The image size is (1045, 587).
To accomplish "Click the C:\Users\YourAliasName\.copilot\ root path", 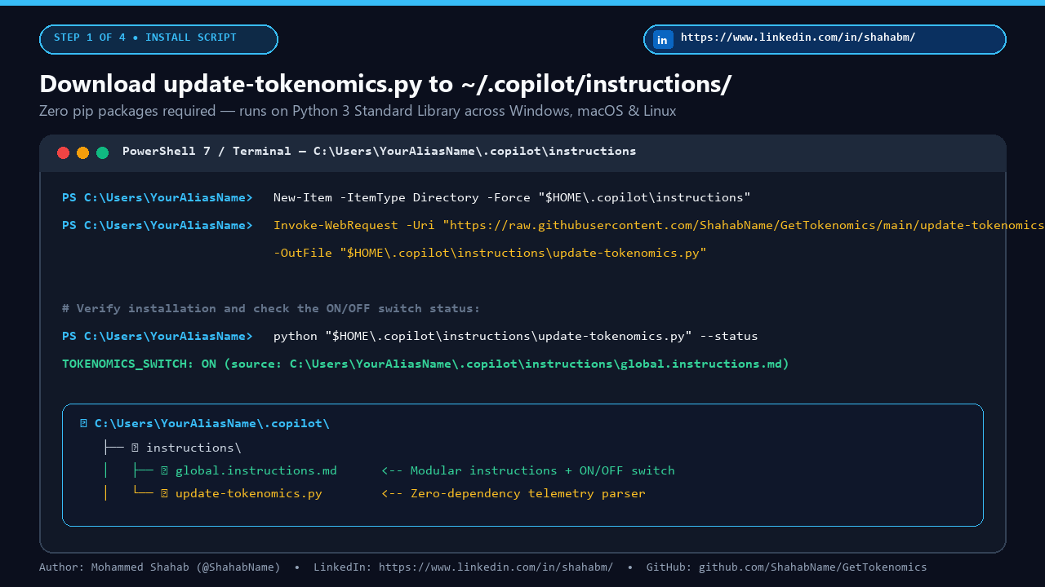I will pos(212,424).
